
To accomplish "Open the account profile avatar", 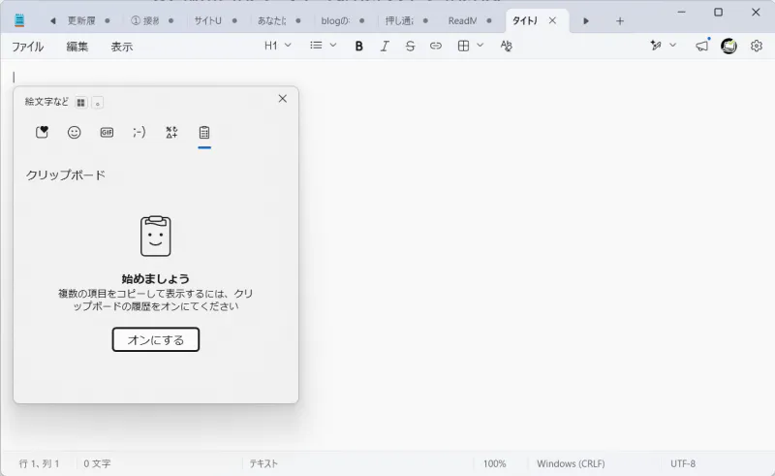I will pyautogui.click(x=728, y=46).
